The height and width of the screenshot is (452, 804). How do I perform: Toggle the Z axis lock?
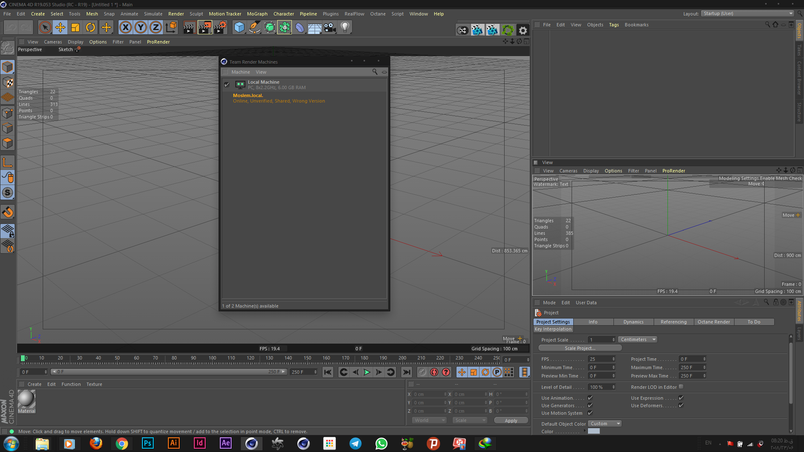pos(156,28)
